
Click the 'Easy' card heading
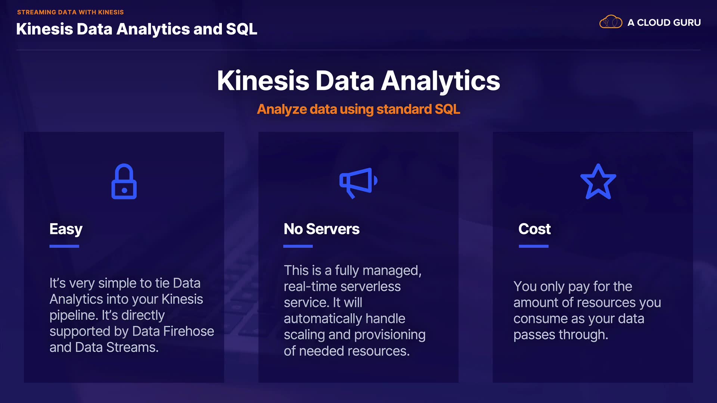(x=66, y=229)
